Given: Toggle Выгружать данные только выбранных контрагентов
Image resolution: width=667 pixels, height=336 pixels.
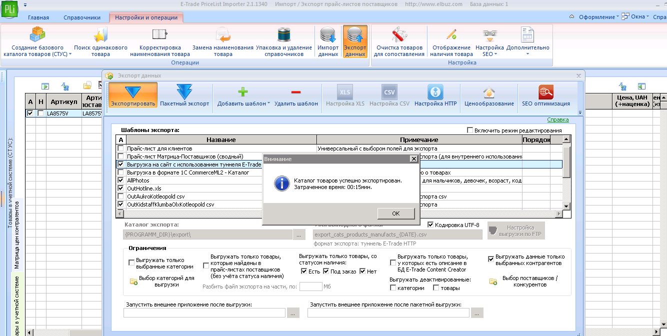Looking at the screenshot, I should [x=491, y=259].
